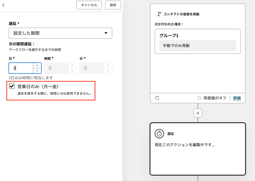
Task: Click the clipboard icon in trigger card
Action: [157, 98]
